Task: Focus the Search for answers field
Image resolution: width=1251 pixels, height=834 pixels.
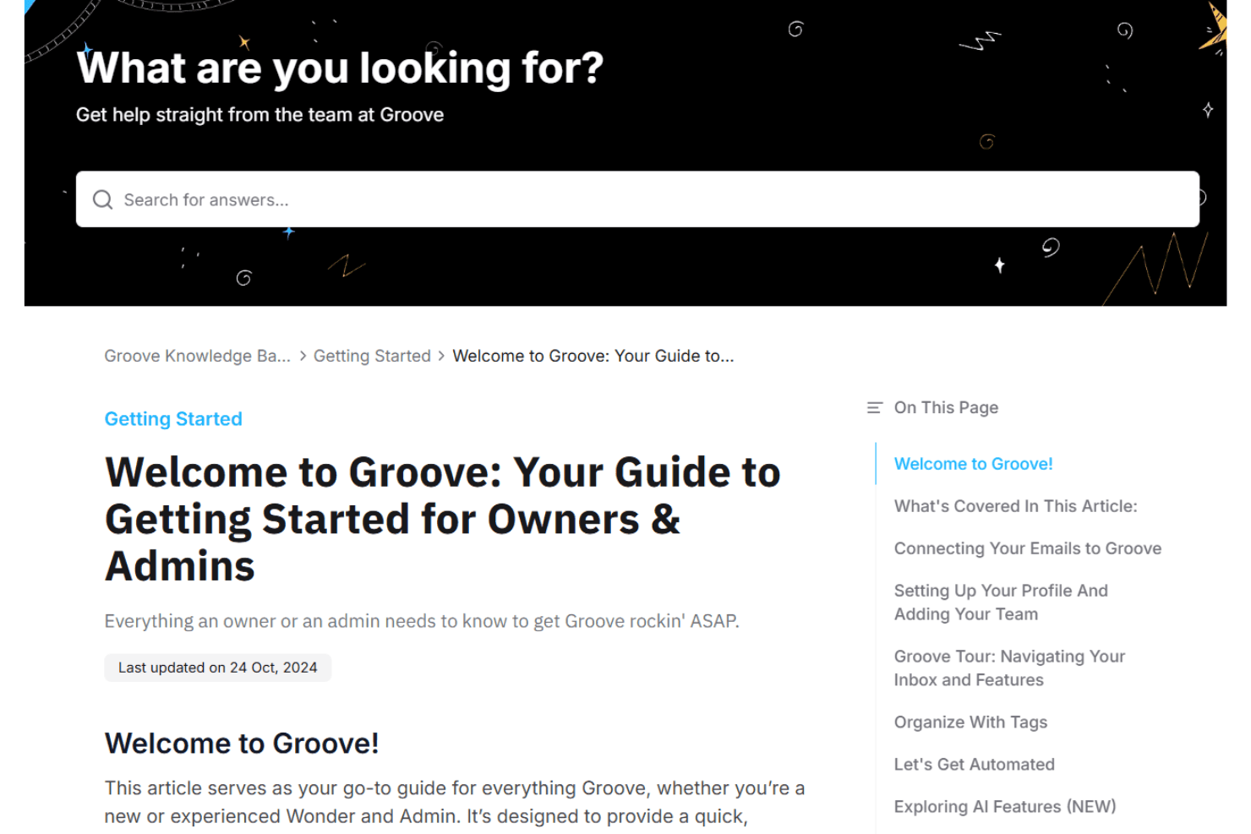Action: pos(637,199)
